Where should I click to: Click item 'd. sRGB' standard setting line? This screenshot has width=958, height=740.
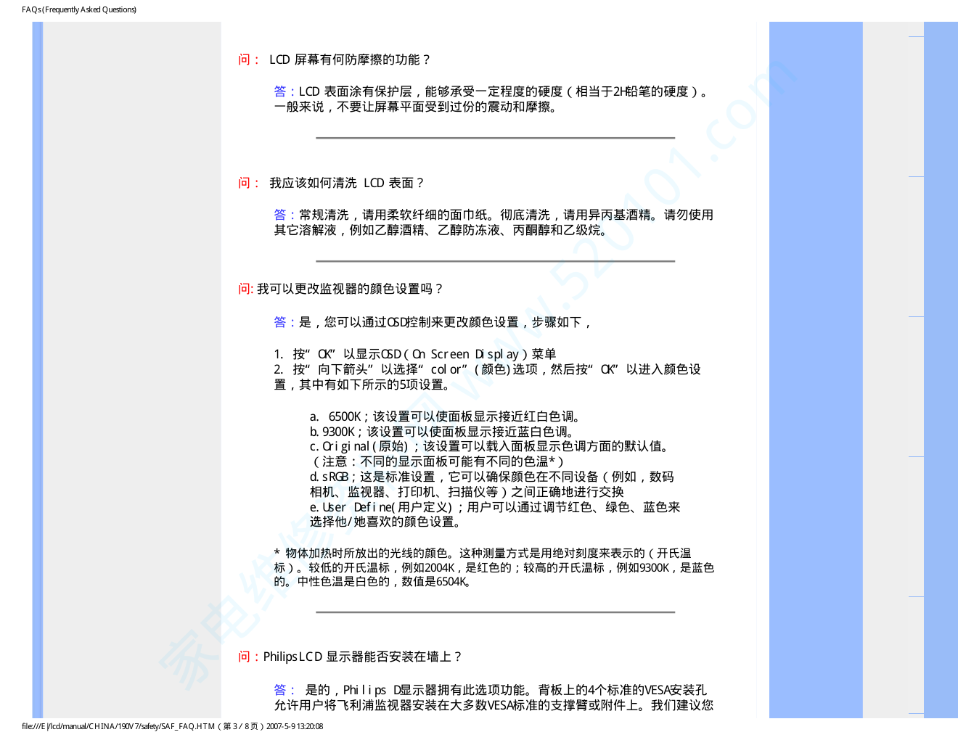(x=492, y=477)
